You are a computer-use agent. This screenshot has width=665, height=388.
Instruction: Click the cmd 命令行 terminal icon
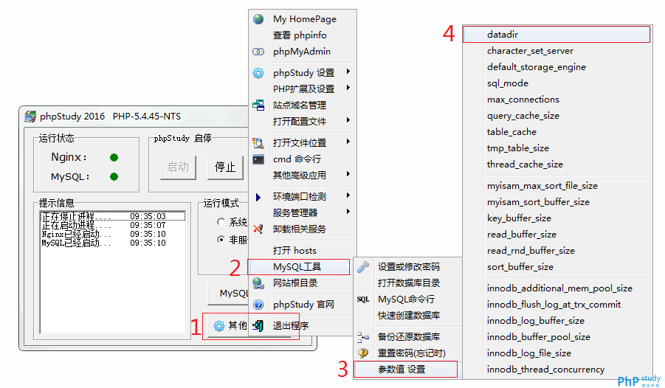point(258,159)
